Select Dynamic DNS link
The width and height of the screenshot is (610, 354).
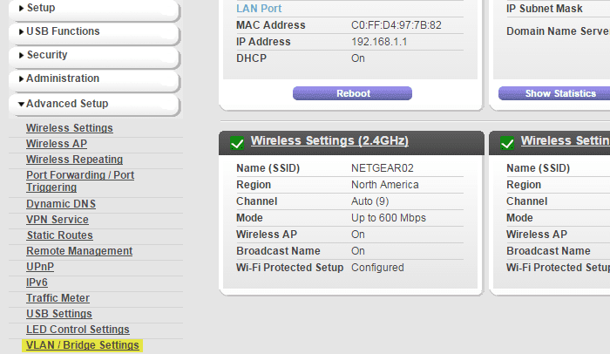click(x=61, y=204)
